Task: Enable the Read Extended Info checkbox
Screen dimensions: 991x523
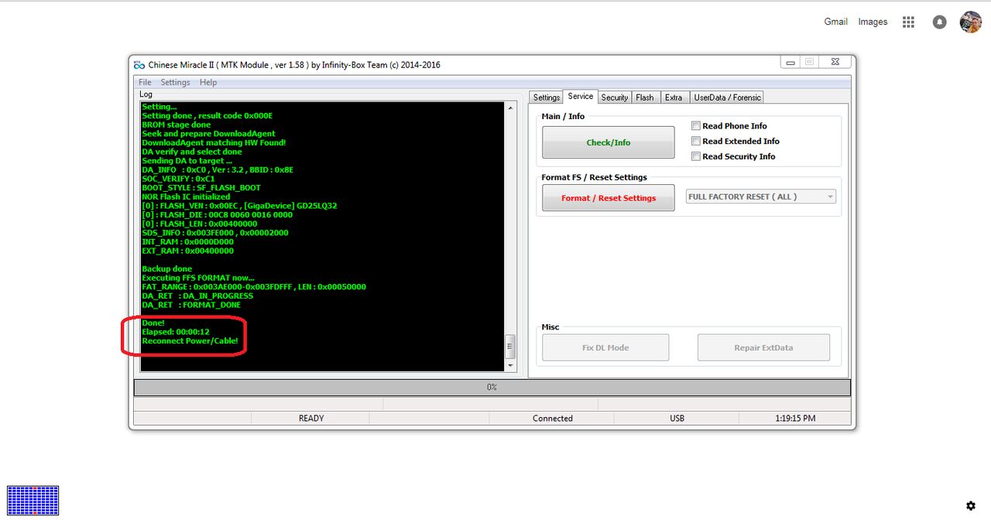Action: 696,142
